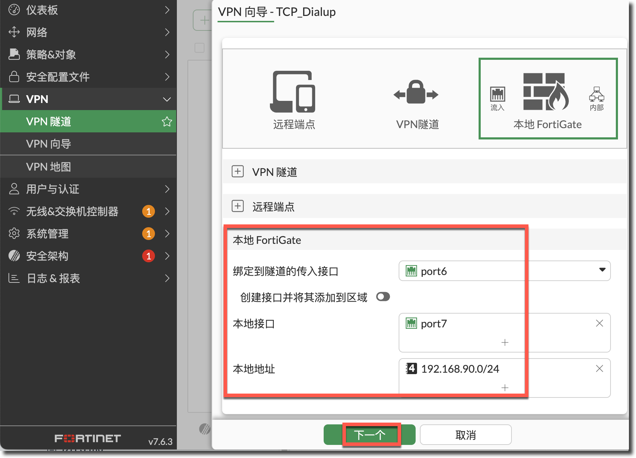Expand the 安全架构 menu chevron
The image size is (636, 458).
coord(167,256)
